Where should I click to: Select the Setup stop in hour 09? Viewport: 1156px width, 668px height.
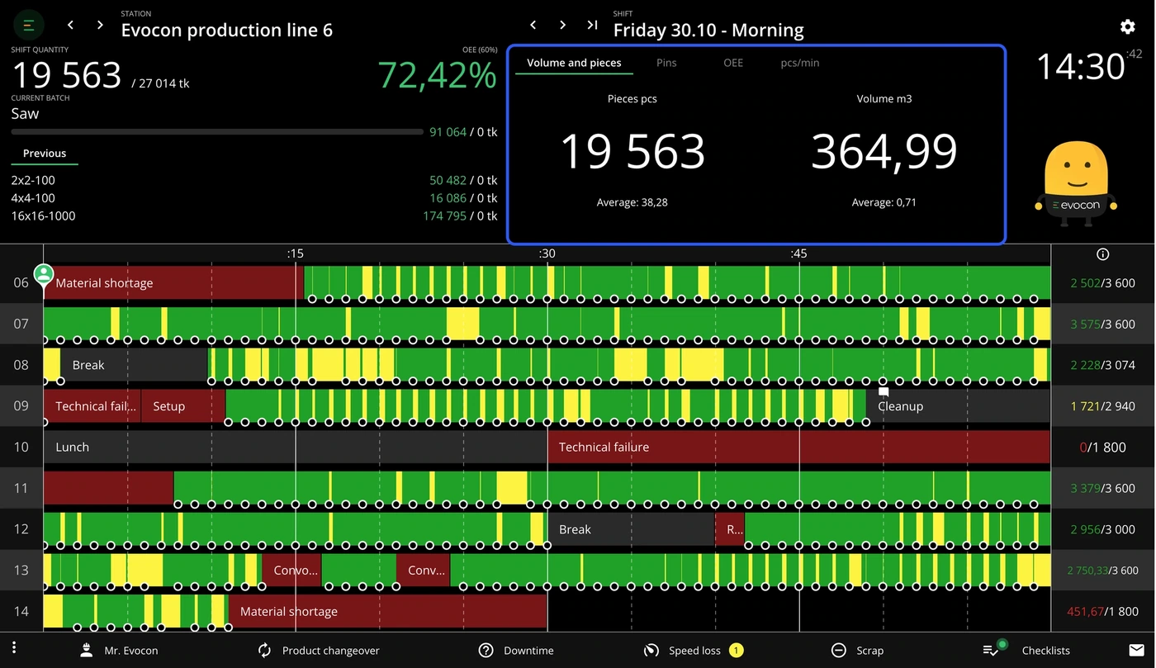tap(183, 405)
